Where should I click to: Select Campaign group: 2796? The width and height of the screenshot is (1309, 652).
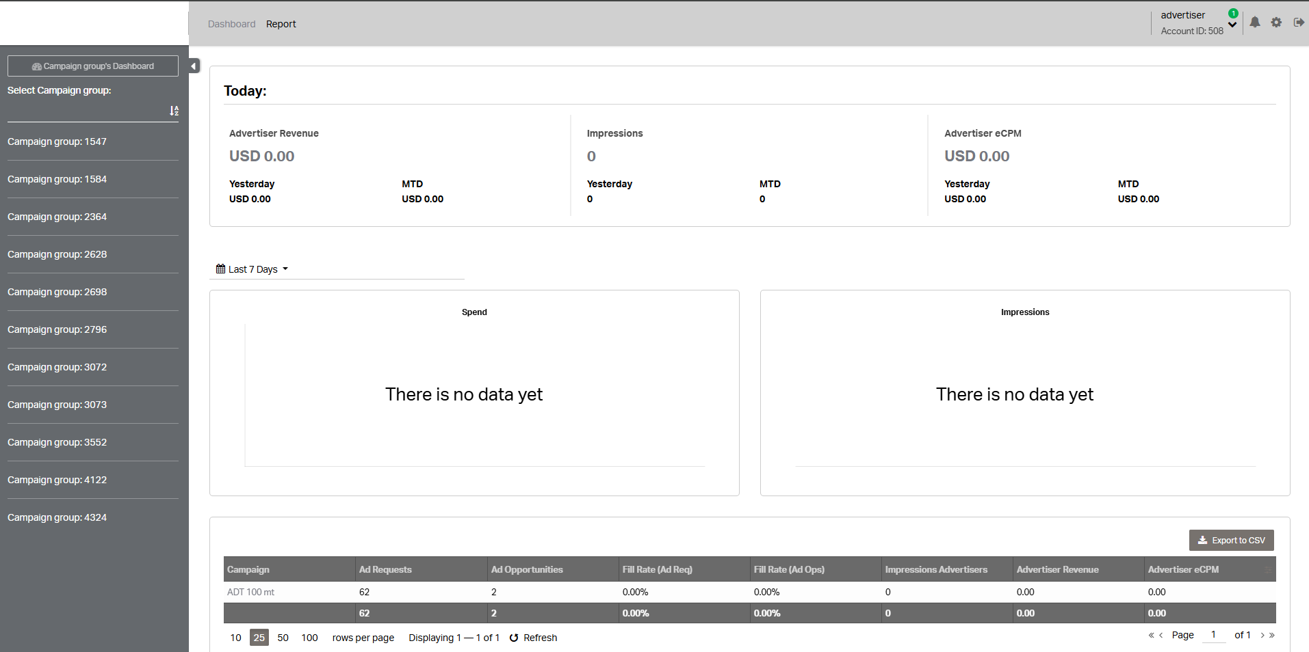click(x=57, y=329)
